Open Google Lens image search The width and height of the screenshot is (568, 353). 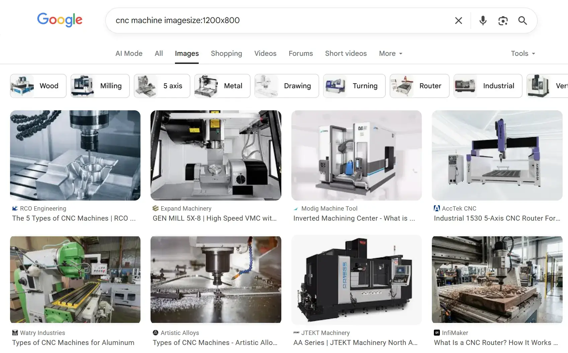click(x=503, y=20)
